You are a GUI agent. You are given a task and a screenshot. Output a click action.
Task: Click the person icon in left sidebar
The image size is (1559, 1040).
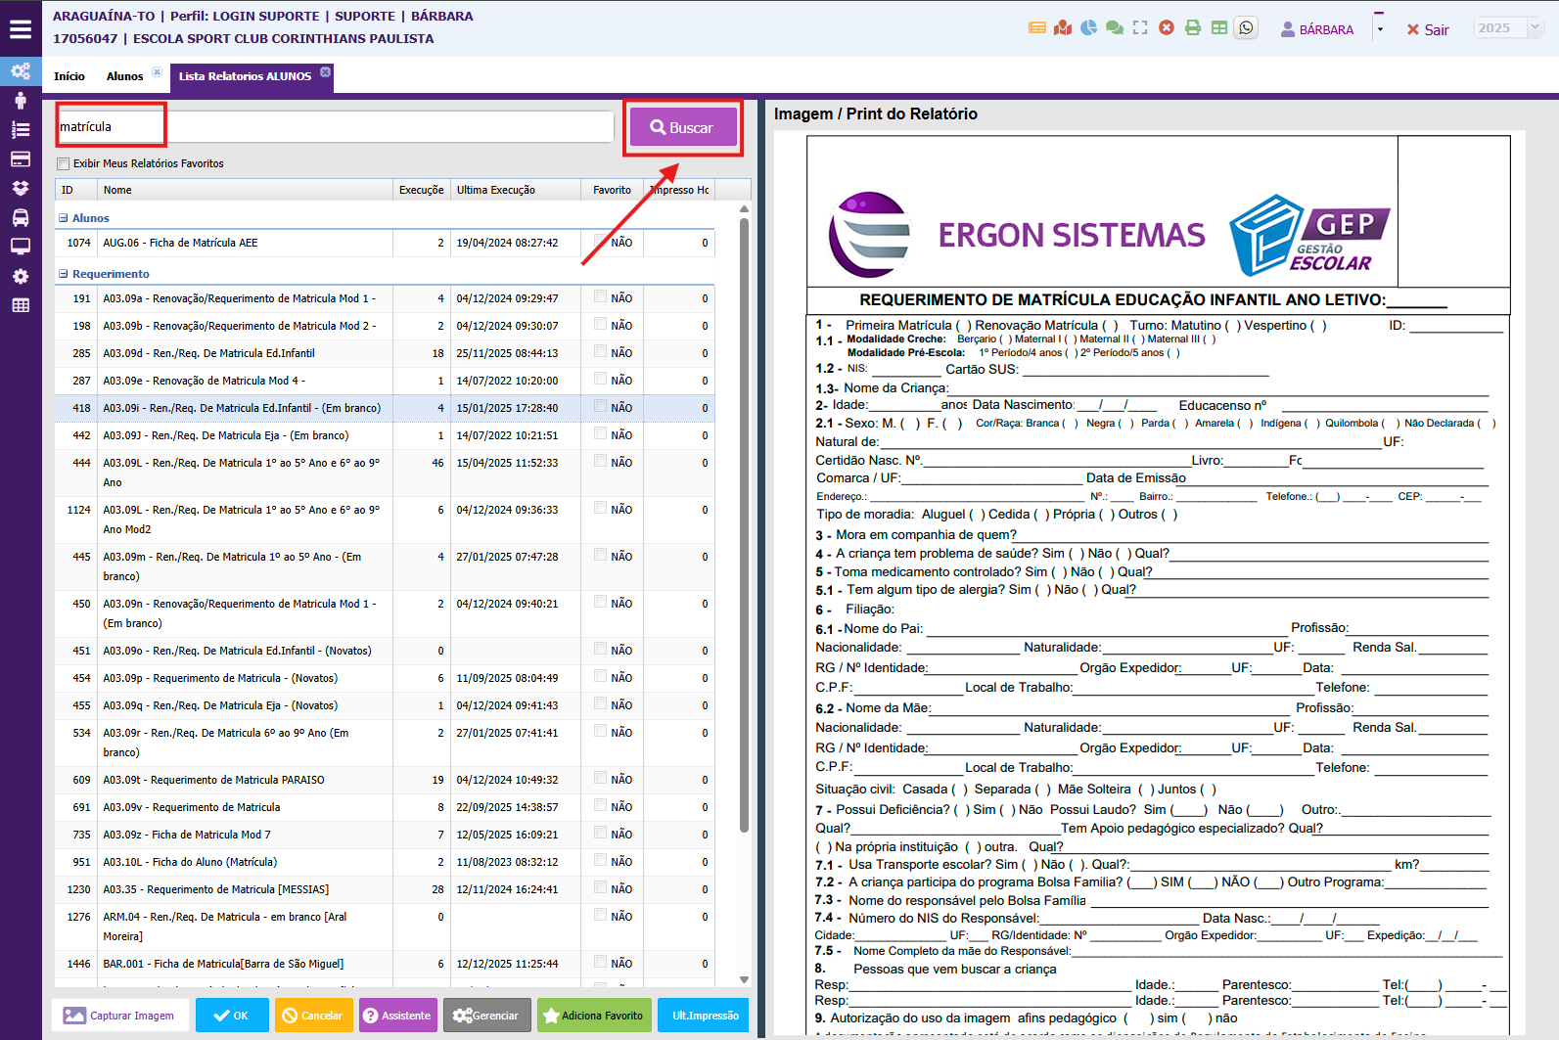point(20,100)
